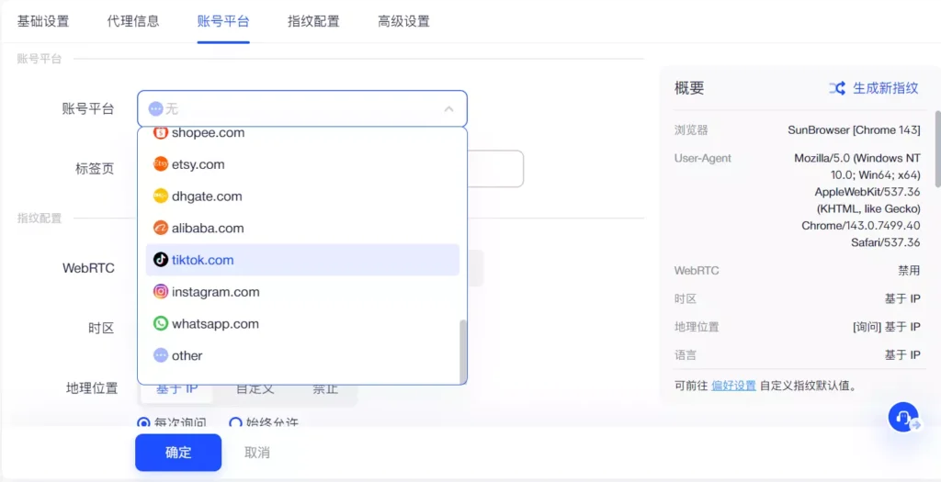
Task: Click the Instagram logo icon
Action: (x=161, y=292)
